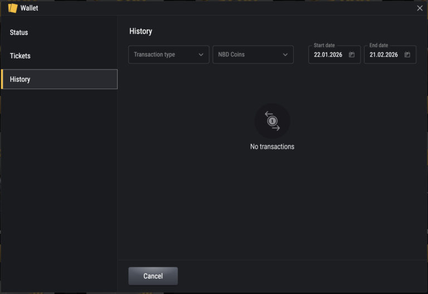Click the Start date field label
Screen dimensions: 428x294
pyautogui.click(x=324, y=45)
